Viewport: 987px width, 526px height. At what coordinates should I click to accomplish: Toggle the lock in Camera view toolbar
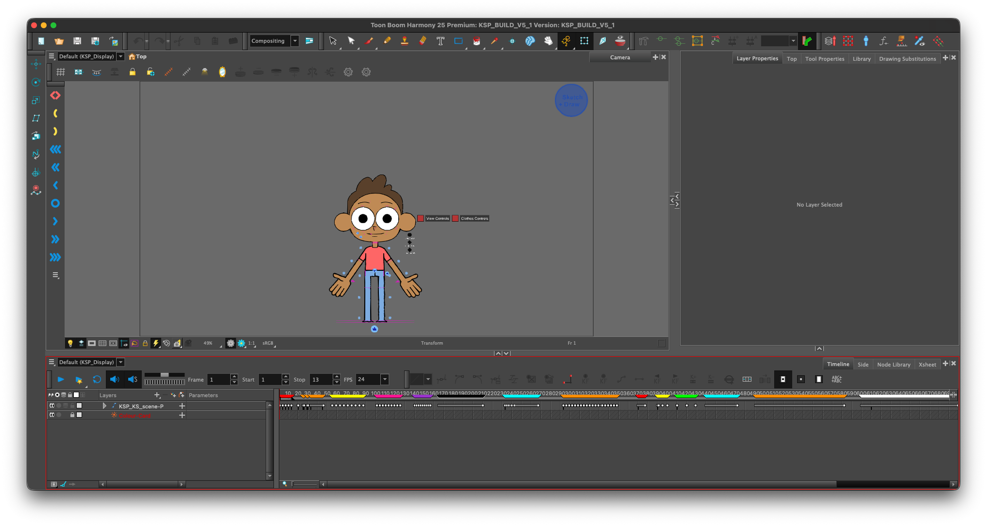point(133,72)
